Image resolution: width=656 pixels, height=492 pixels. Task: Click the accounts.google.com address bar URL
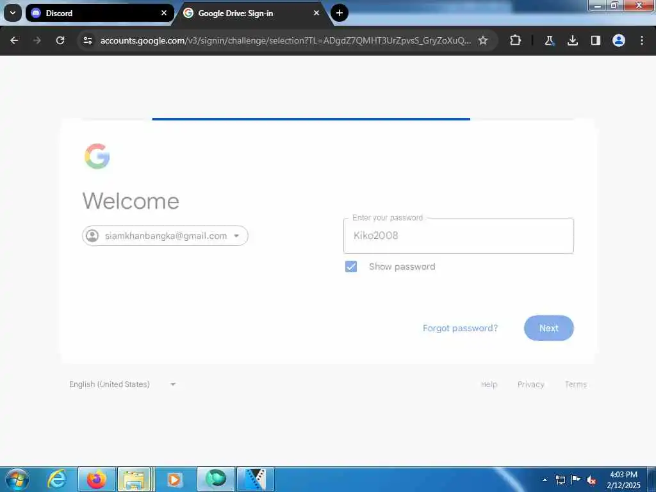click(x=285, y=40)
